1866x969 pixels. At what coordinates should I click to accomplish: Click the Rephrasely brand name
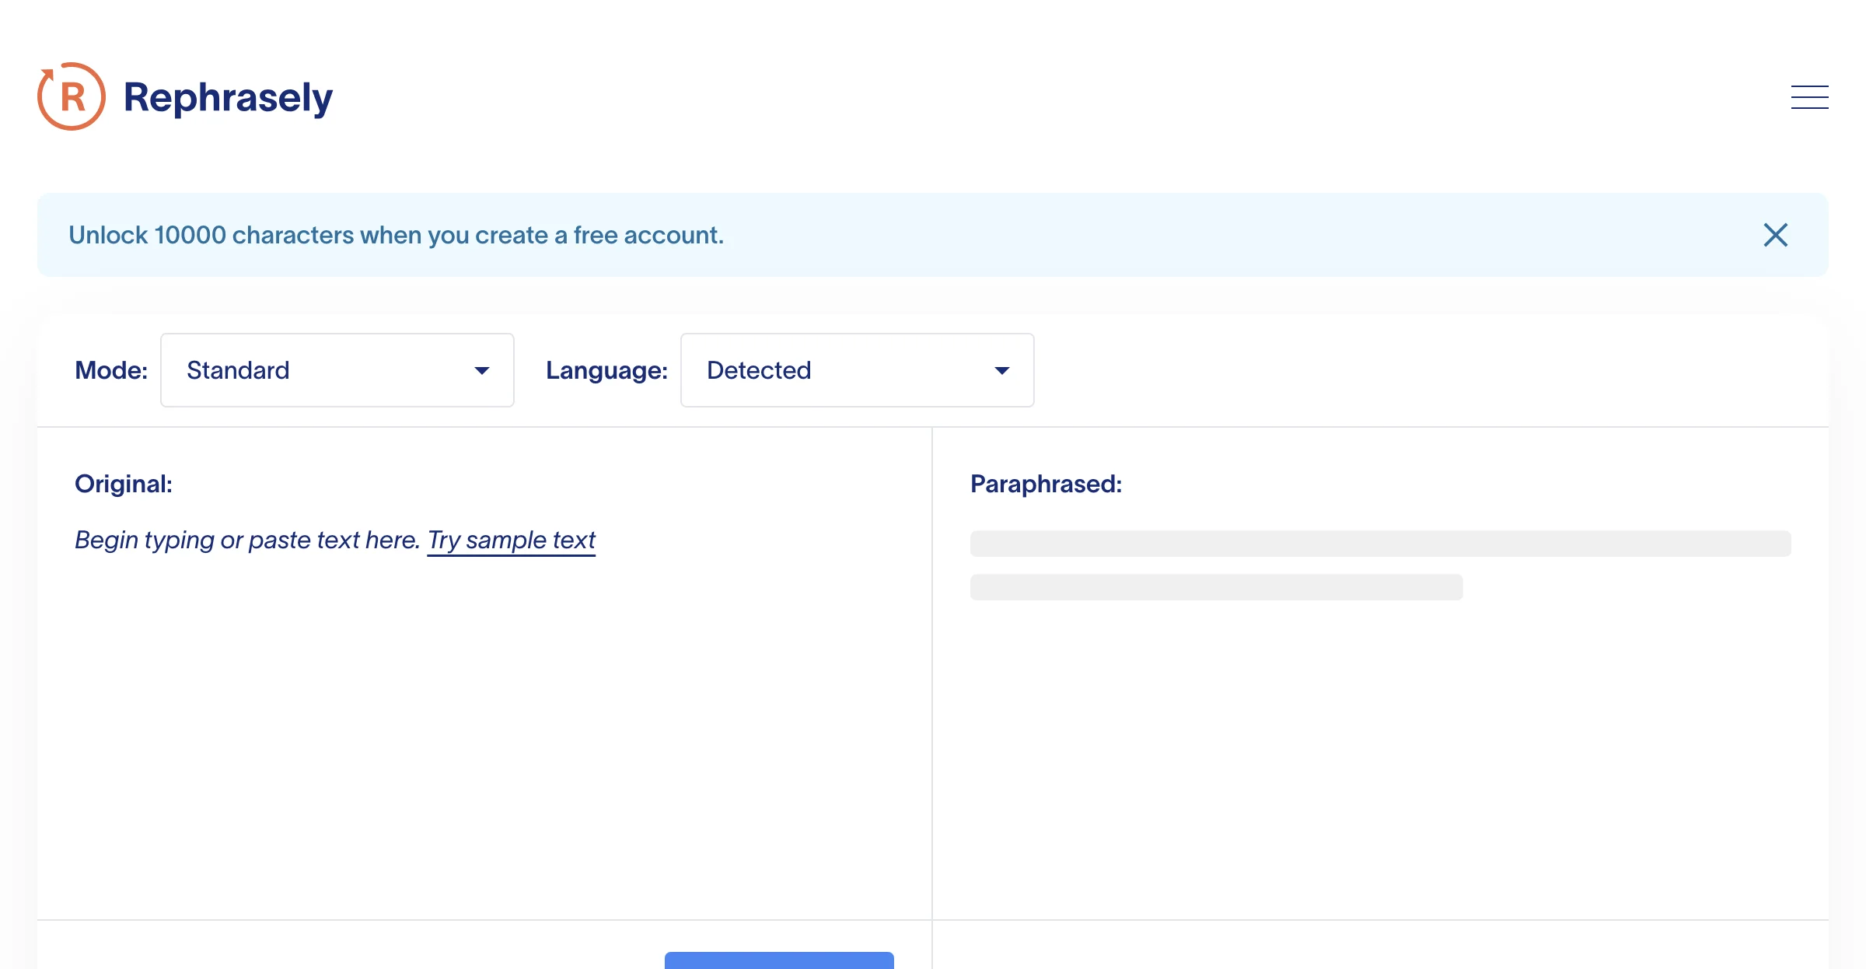point(228,98)
